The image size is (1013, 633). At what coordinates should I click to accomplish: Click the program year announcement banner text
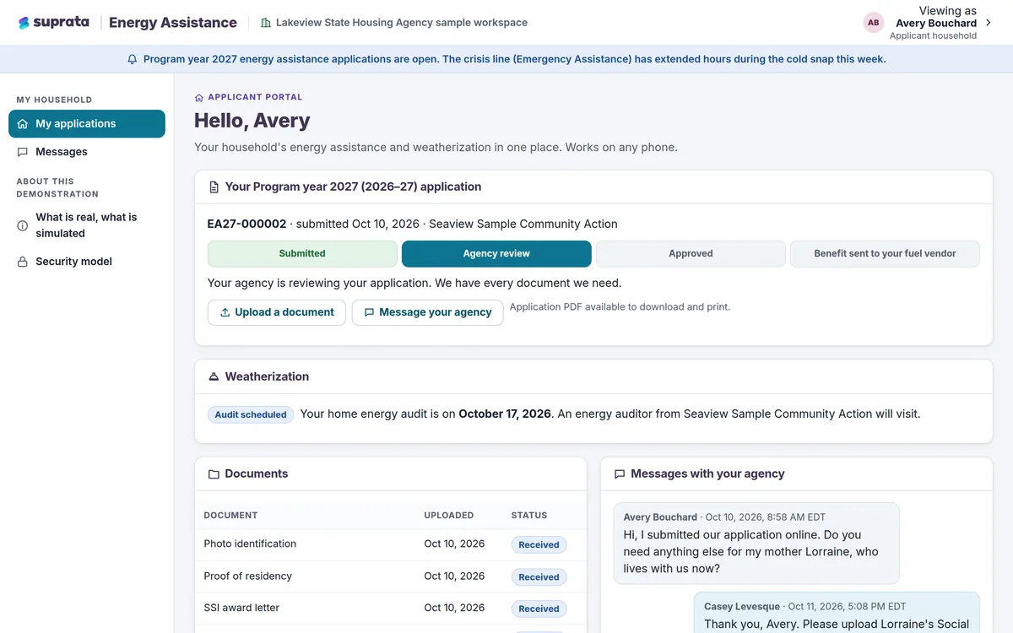[x=514, y=59]
